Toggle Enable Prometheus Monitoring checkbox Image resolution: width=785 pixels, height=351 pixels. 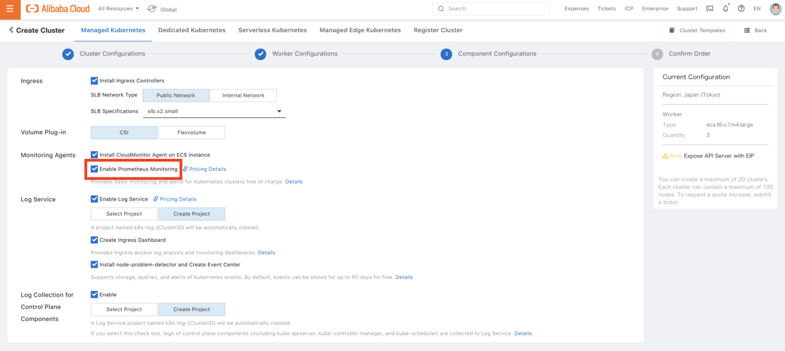(x=94, y=169)
